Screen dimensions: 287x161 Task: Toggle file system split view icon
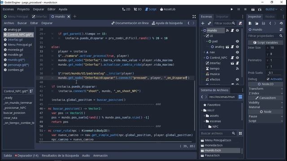240,97
